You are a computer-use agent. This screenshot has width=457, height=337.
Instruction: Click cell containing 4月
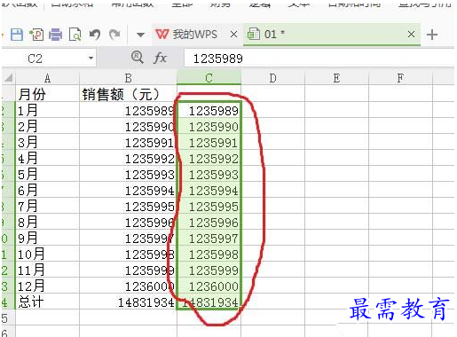pos(47,159)
